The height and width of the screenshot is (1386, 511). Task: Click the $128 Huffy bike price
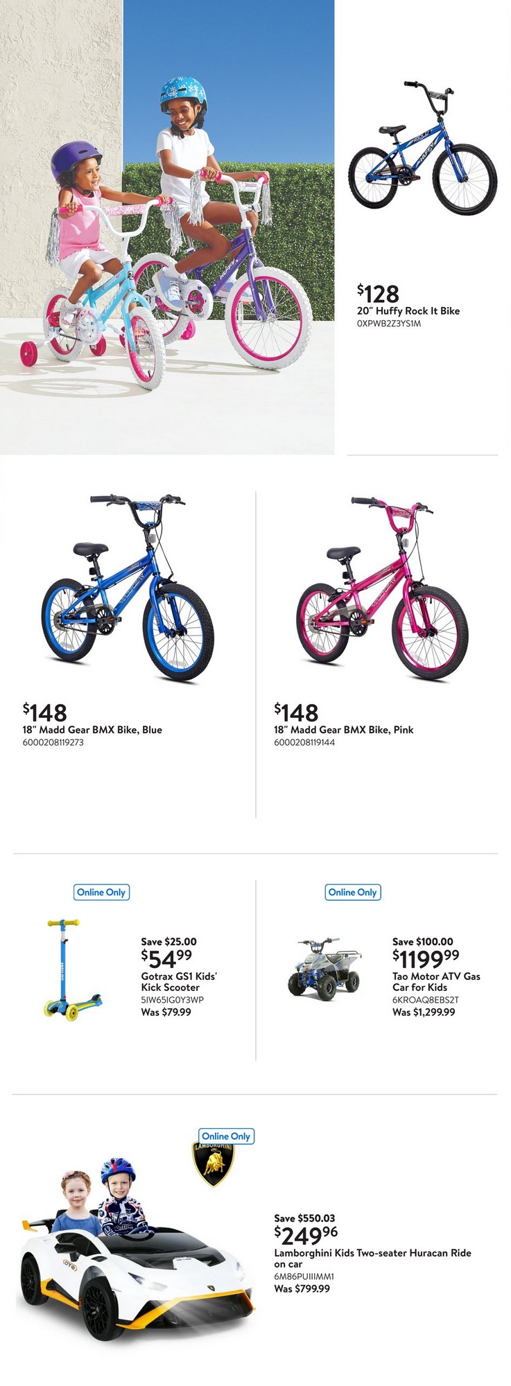pos(379,293)
